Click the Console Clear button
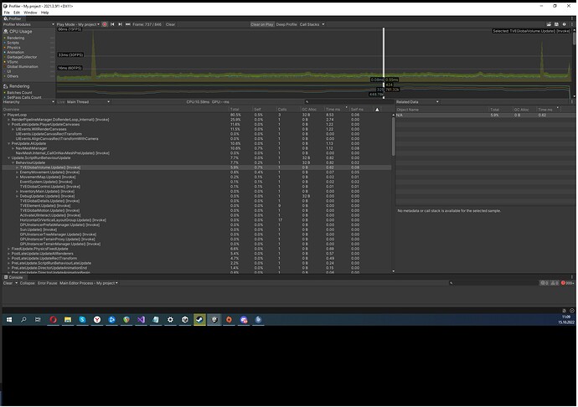 pos(8,283)
